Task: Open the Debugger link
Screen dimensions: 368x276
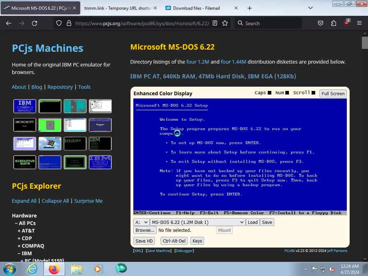Action: click(x=184, y=250)
